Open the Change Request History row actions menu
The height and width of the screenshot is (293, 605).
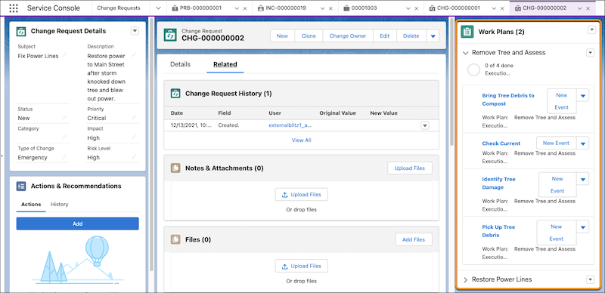pyautogui.click(x=425, y=125)
